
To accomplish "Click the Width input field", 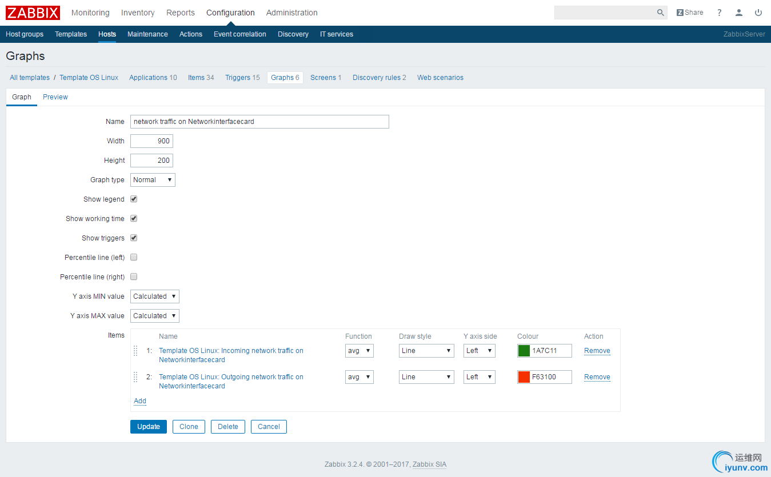I will click(151, 141).
